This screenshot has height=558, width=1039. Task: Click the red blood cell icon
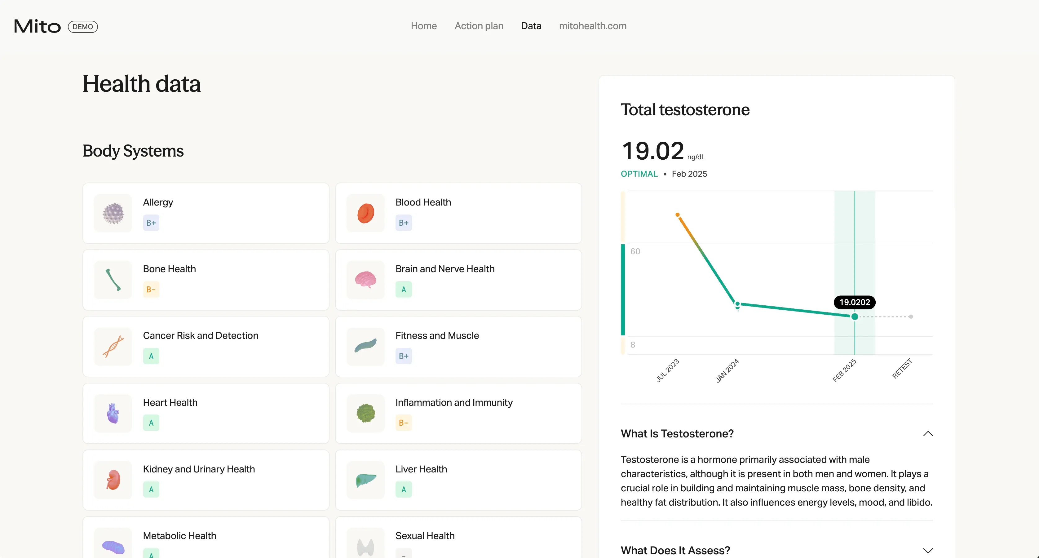[x=365, y=213]
